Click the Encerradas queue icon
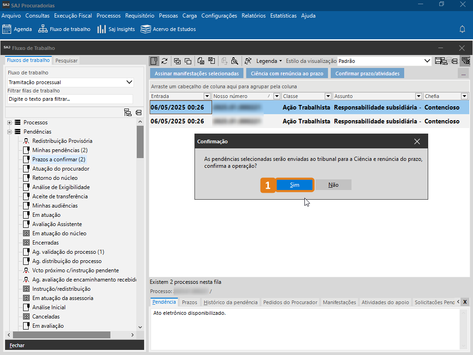The height and width of the screenshot is (355, 473). [x=26, y=243]
